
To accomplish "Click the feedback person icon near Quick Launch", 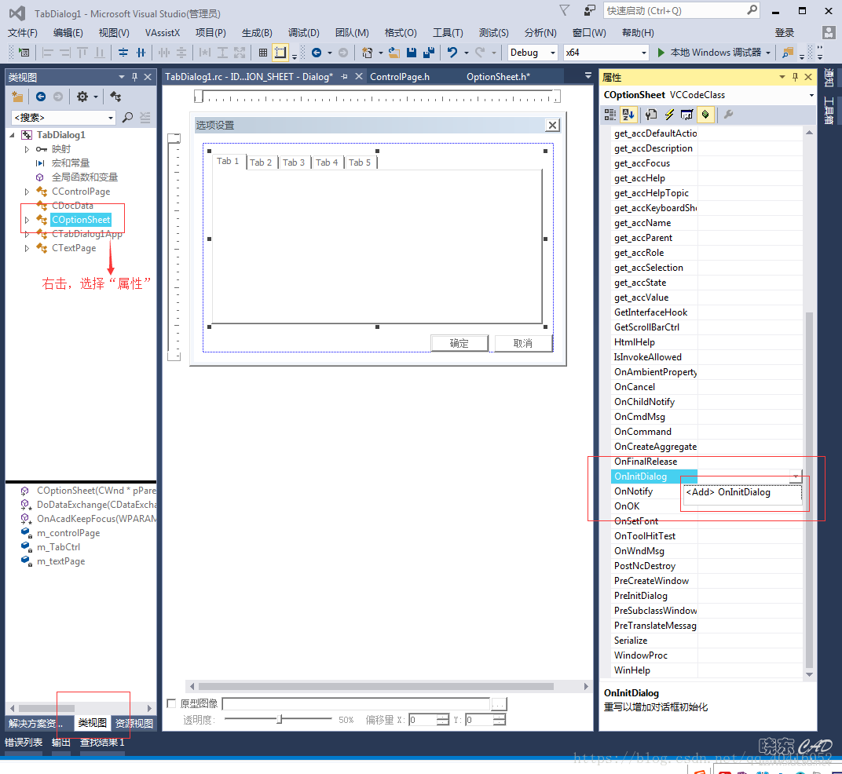I will pyautogui.click(x=590, y=10).
